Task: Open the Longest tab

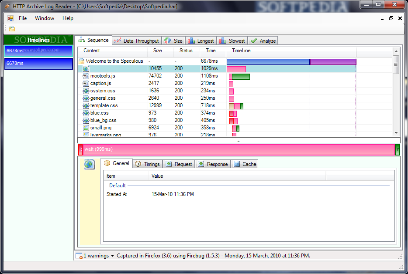Action: pyautogui.click(x=201, y=41)
